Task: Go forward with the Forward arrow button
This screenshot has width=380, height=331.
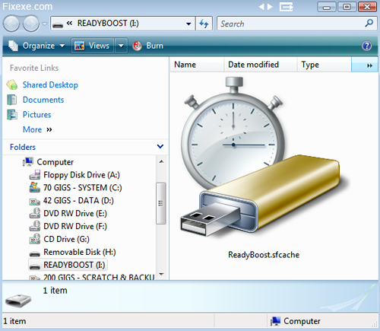Action: coord(31,24)
